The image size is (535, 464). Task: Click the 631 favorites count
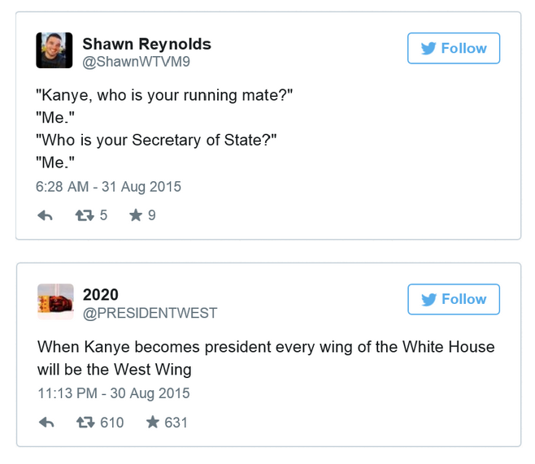tap(176, 423)
